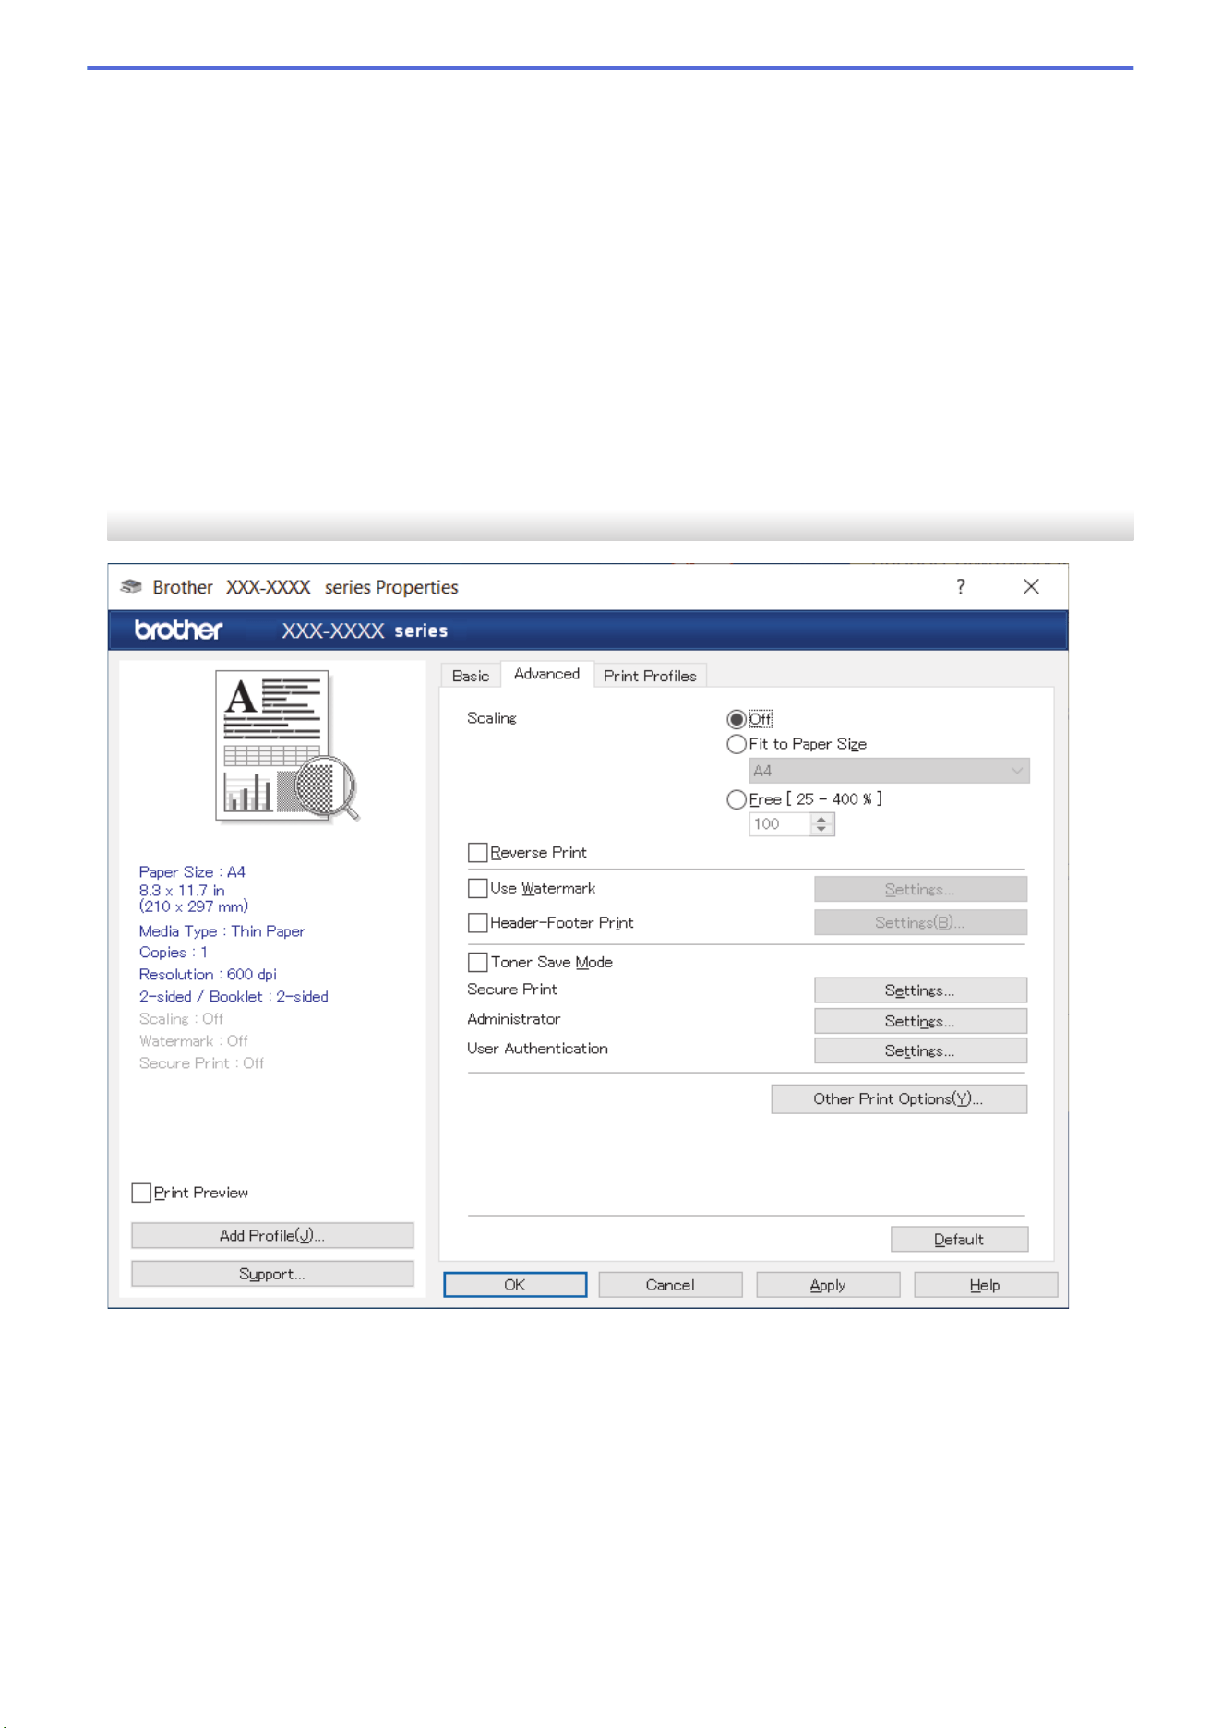Click the page preview thumbnail image
The image size is (1222, 1728).
[x=287, y=746]
